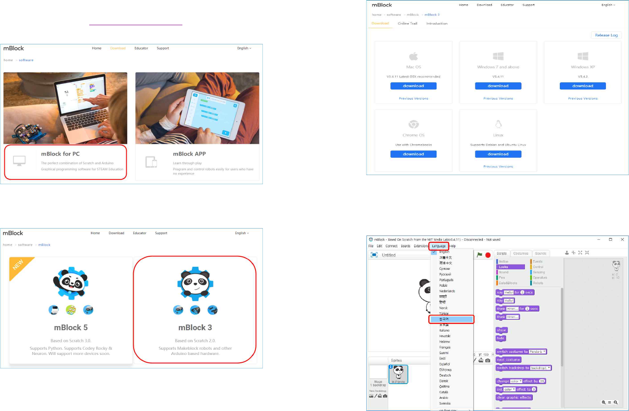Image resolution: width=629 pixels, height=411 pixels.
Task: Open the Connect menu in mBlock app
Action: coord(391,246)
